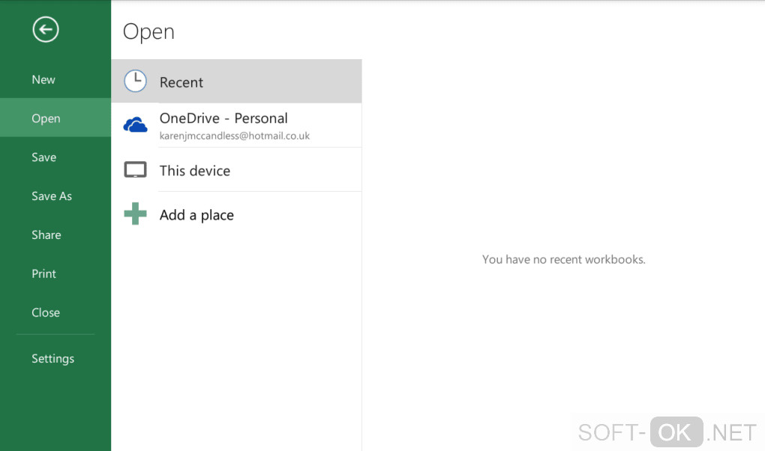Click Close in the sidebar menu
Image resolution: width=765 pixels, height=451 pixels.
[x=46, y=313]
